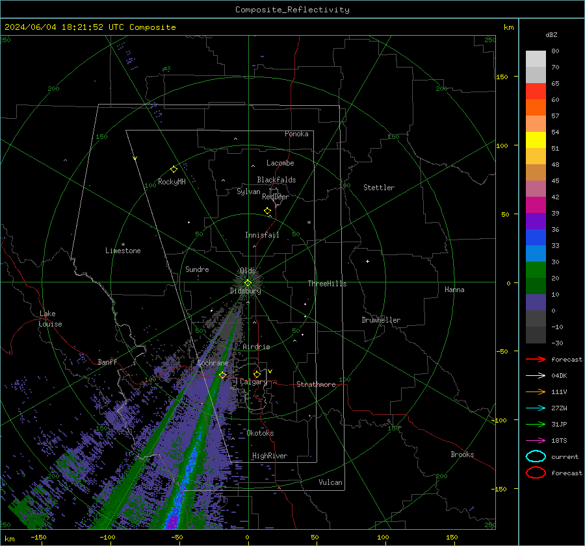The image size is (585, 546).
Task: Click the RockyMH label
Action: [x=172, y=182]
